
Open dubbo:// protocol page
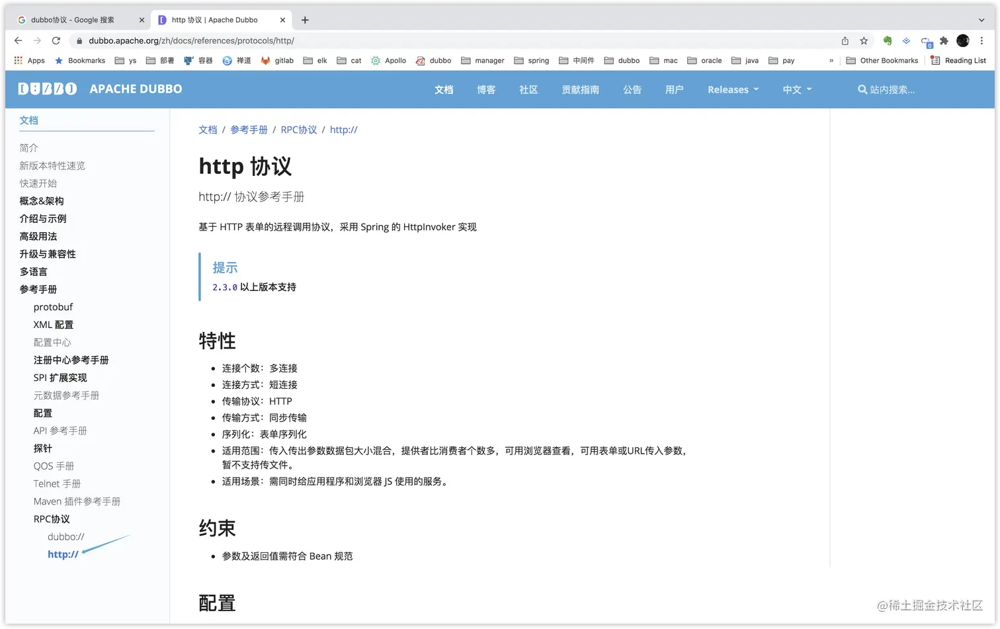(x=65, y=536)
